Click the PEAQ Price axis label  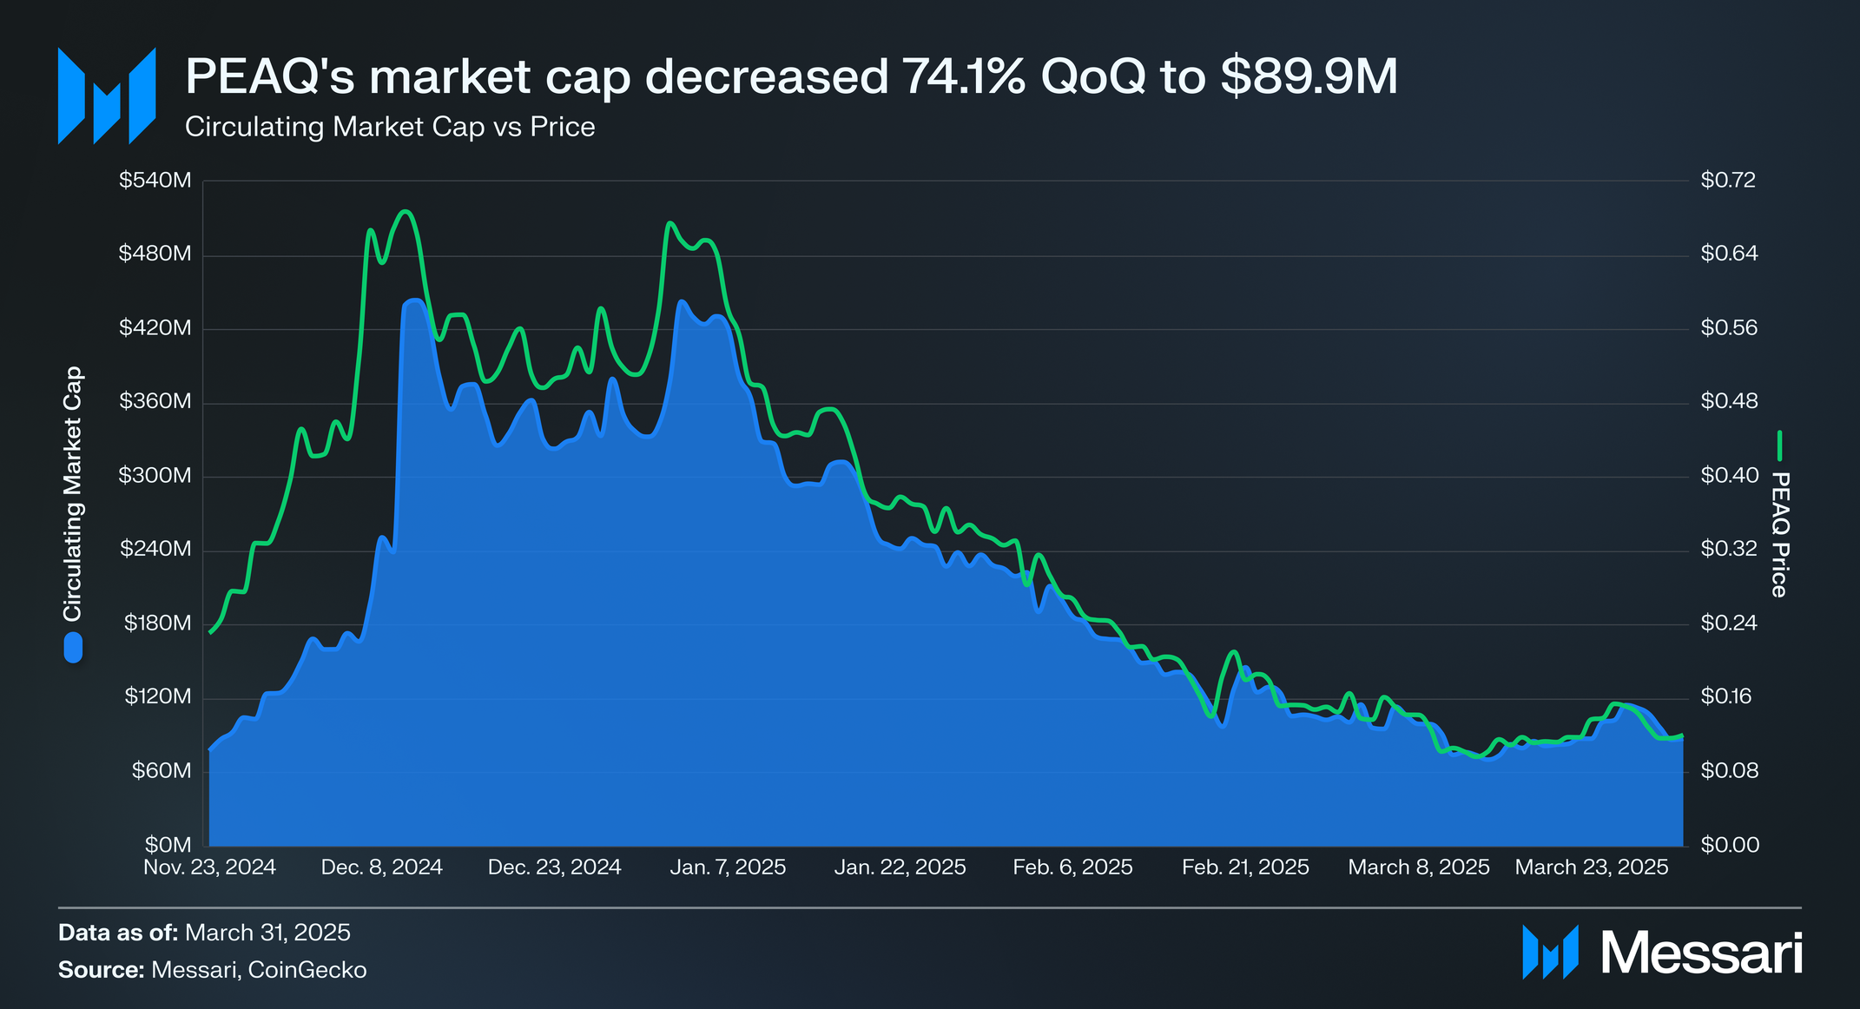pyautogui.click(x=1779, y=534)
